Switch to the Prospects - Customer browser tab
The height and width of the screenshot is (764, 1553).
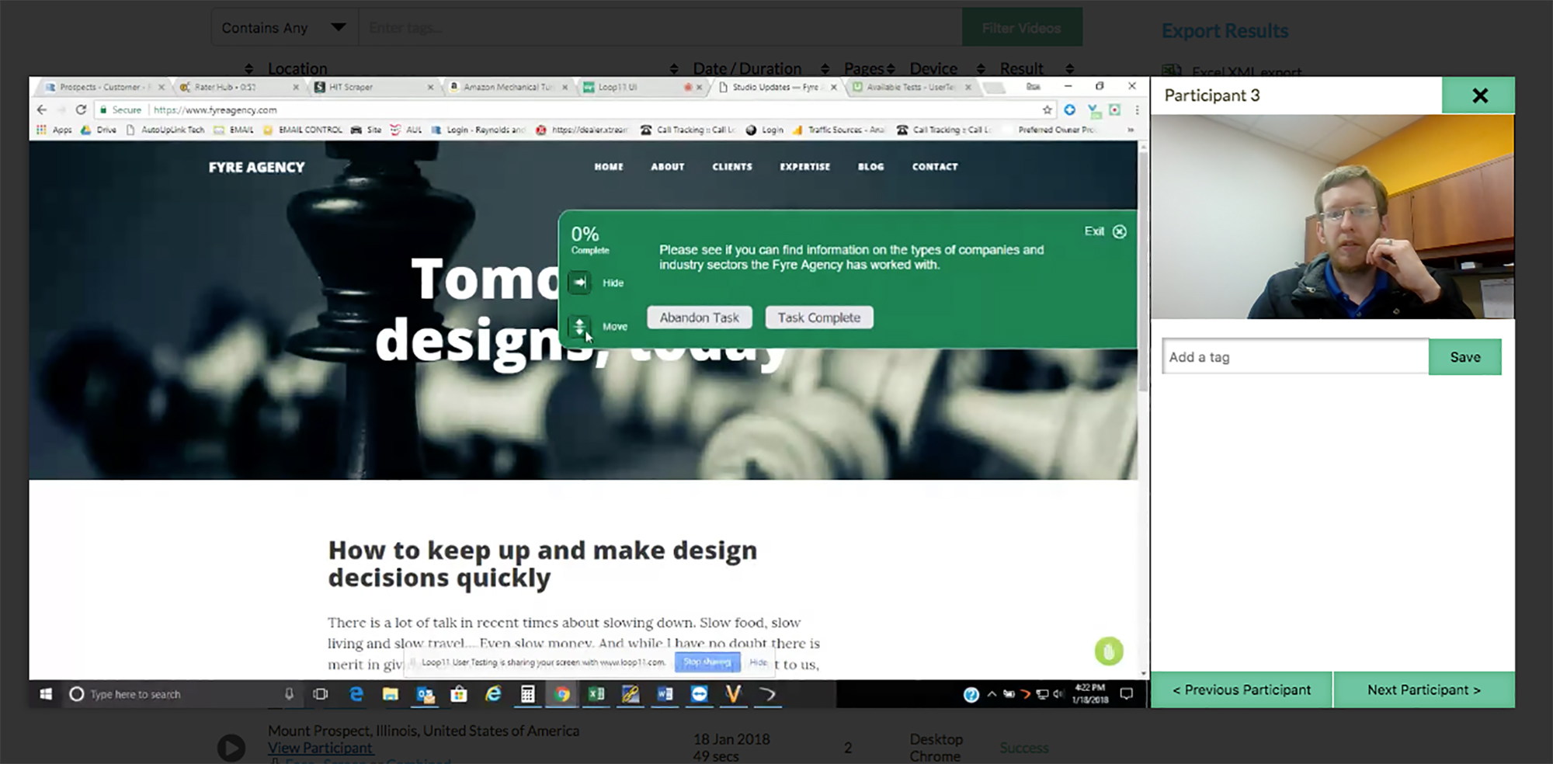[104, 87]
